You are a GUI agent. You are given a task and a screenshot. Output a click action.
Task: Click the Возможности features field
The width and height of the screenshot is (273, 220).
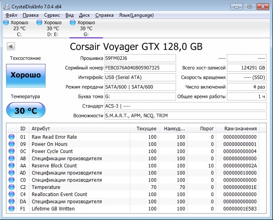click(x=186, y=116)
